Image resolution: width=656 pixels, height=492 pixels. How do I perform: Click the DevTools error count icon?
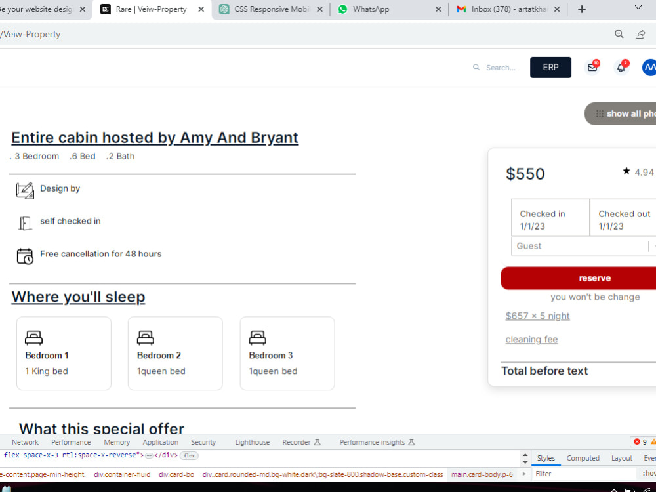637,441
